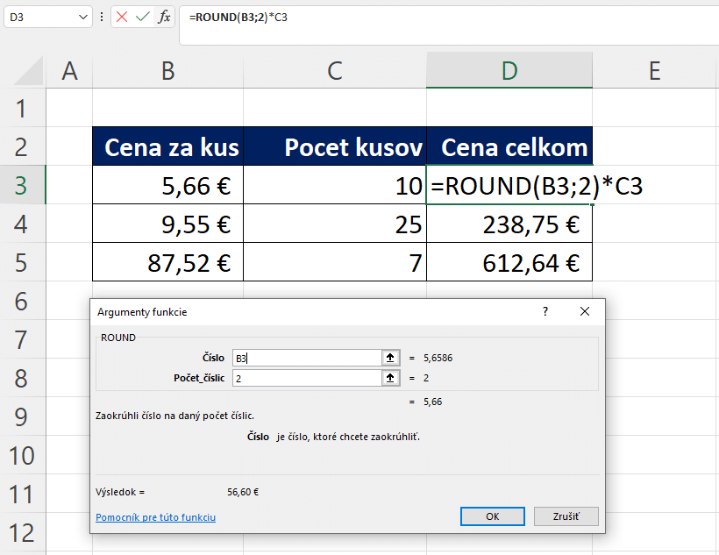Select row 3 header
This screenshot has width=719, height=555.
pos(22,185)
